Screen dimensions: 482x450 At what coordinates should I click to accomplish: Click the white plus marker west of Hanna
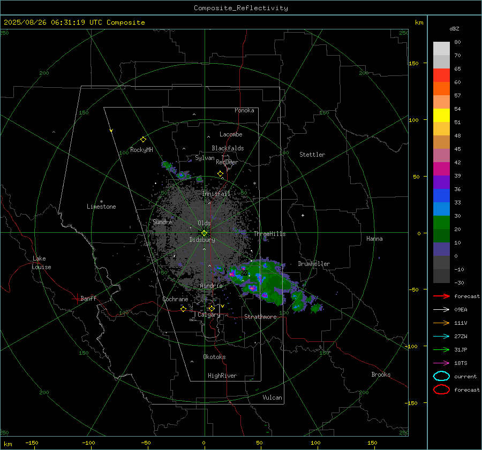click(x=303, y=215)
